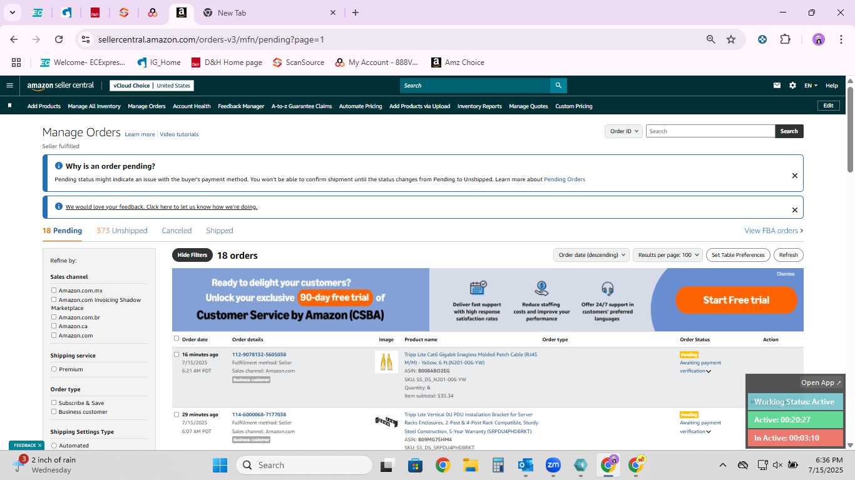
Task: Click the Hide Filters button
Action: tap(192, 255)
